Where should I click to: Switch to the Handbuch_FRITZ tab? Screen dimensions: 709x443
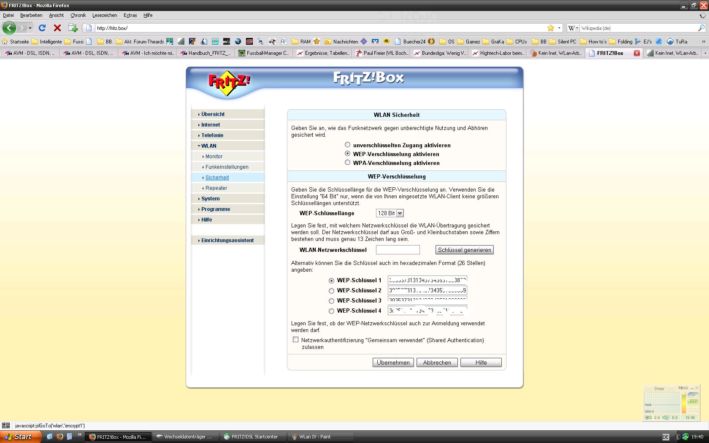[x=205, y=53]
